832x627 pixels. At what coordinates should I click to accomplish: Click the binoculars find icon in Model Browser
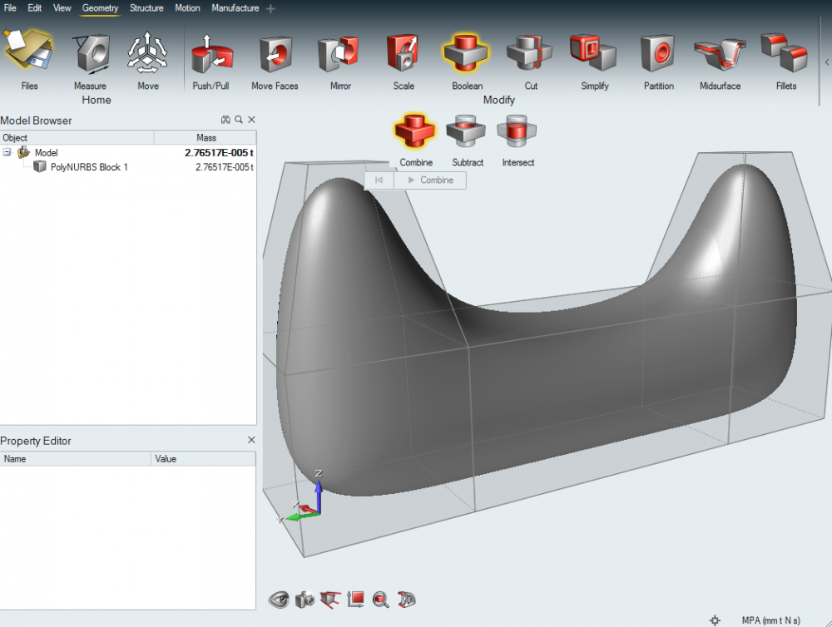tap(225, 120)
